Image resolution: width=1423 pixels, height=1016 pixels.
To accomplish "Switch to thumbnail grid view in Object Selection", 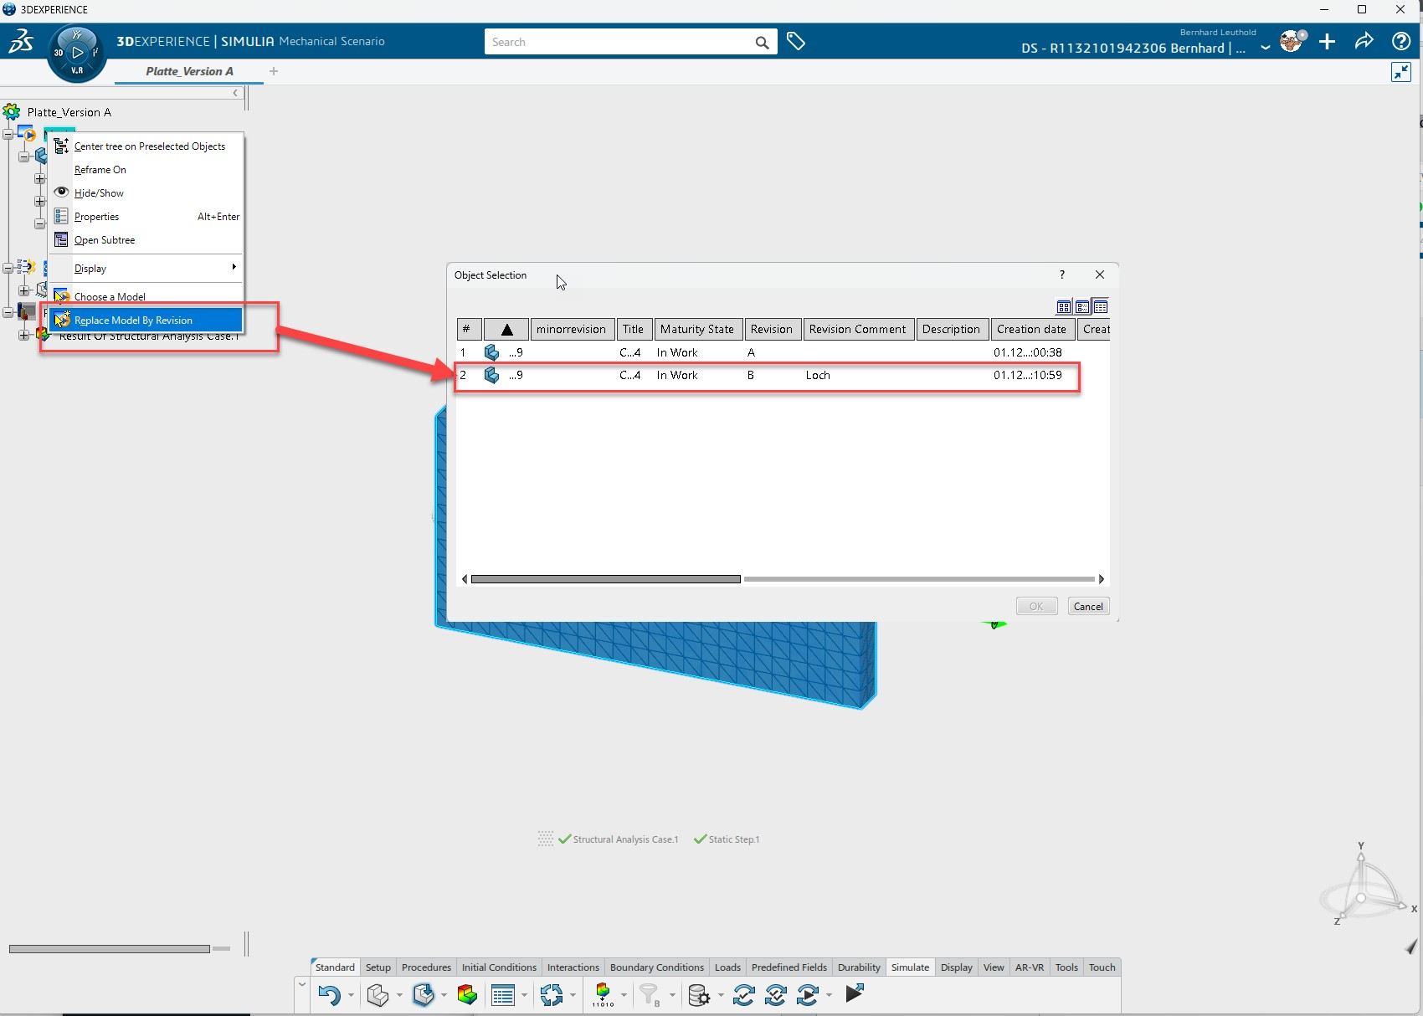I will (1064, 307).
